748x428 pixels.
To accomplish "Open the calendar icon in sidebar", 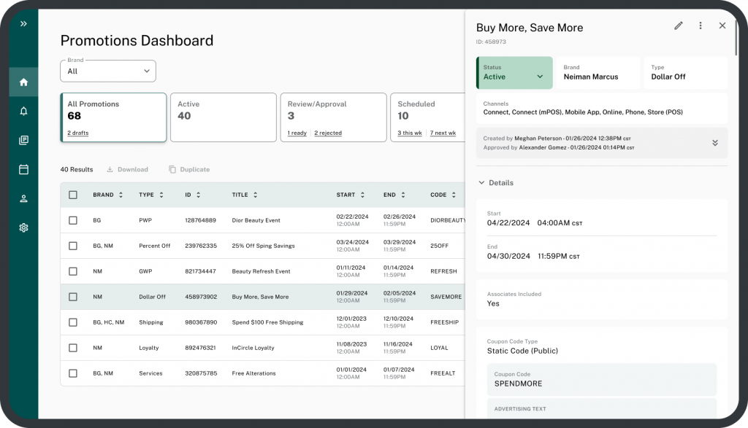I will click(23, 169).
